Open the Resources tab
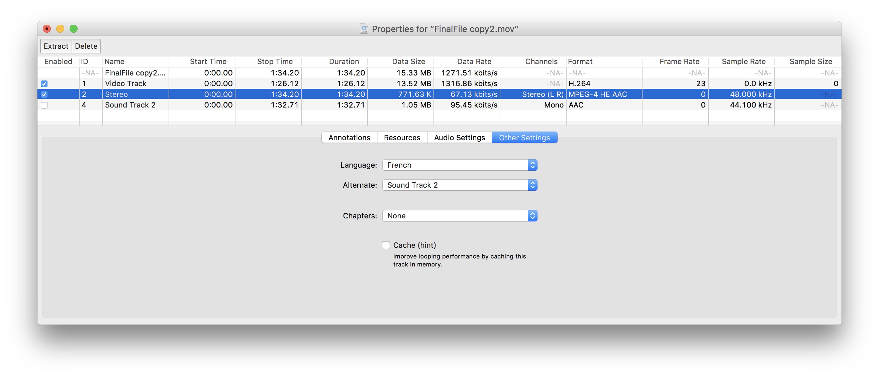Image resolution: width=879 pixels, height=378 pixels. tap(402, 138)
